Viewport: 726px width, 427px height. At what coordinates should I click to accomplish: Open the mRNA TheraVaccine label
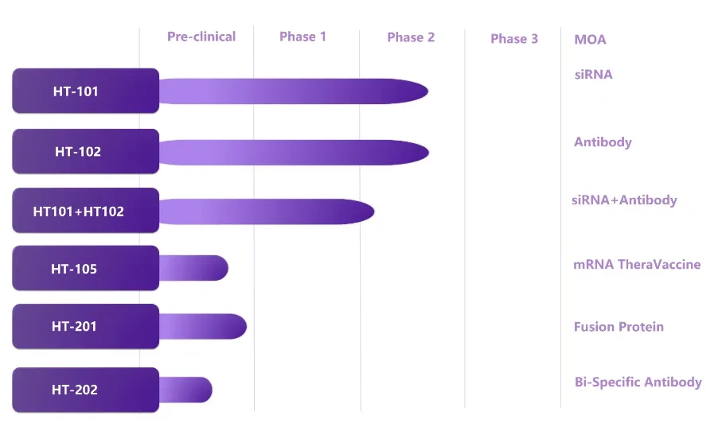pos(637,264)
